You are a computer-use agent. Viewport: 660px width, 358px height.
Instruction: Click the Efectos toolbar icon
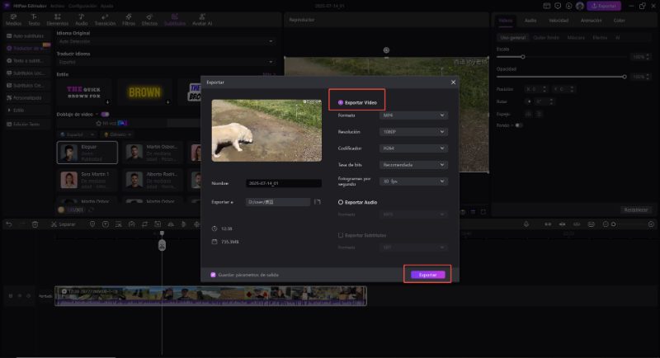click(x=149, y=19)
